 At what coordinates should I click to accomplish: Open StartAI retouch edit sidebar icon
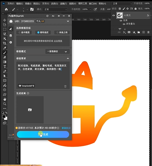click(x=11, y=29)
